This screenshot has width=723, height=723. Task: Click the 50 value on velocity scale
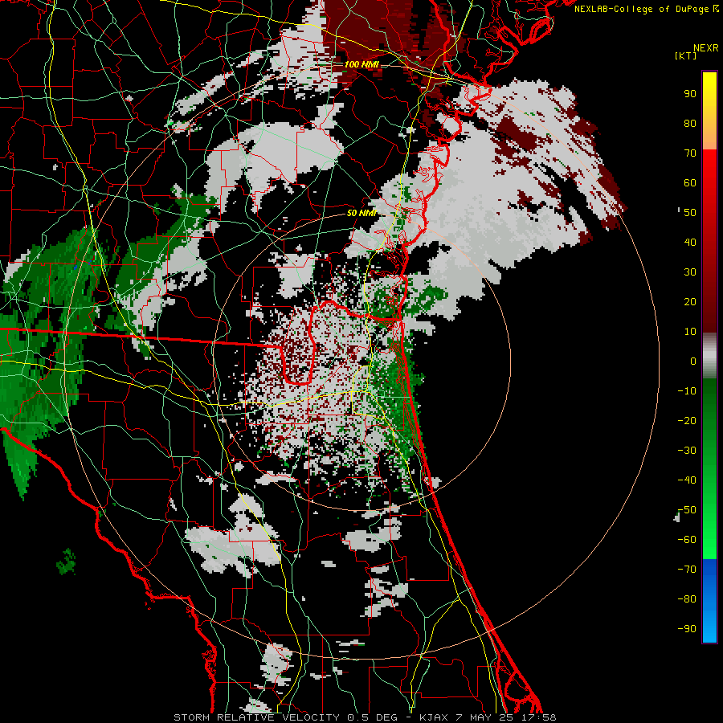click(x=690, y=213)
